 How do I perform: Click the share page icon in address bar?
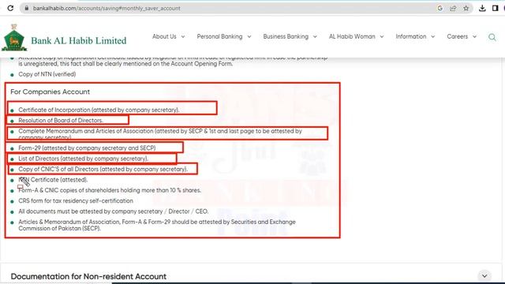click(x=453, y=8)
